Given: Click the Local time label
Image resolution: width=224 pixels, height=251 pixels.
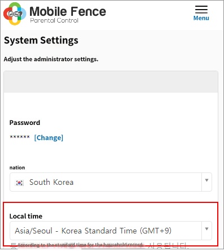Looking at the screenshot, I should pyautogui.click(x=26, y=216).
